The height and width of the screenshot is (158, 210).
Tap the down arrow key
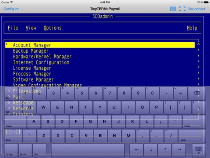(151, 150)
